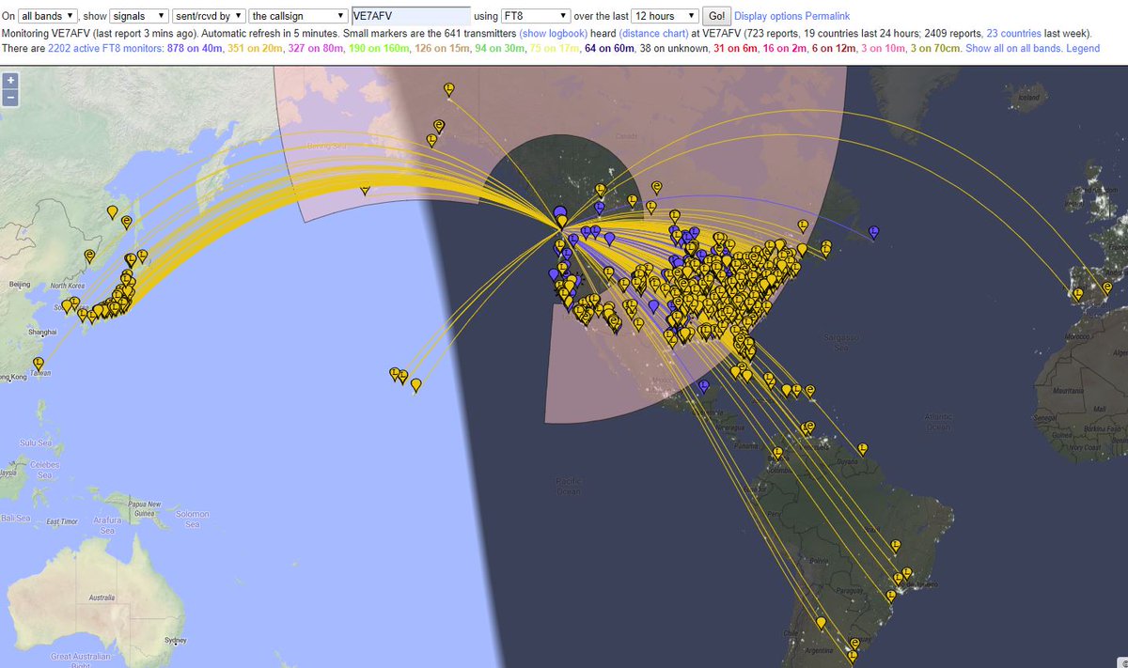Select the northernmost yellow marker in Alaska
Viewport: 1128px width, 668px height.
pos(449,89)
